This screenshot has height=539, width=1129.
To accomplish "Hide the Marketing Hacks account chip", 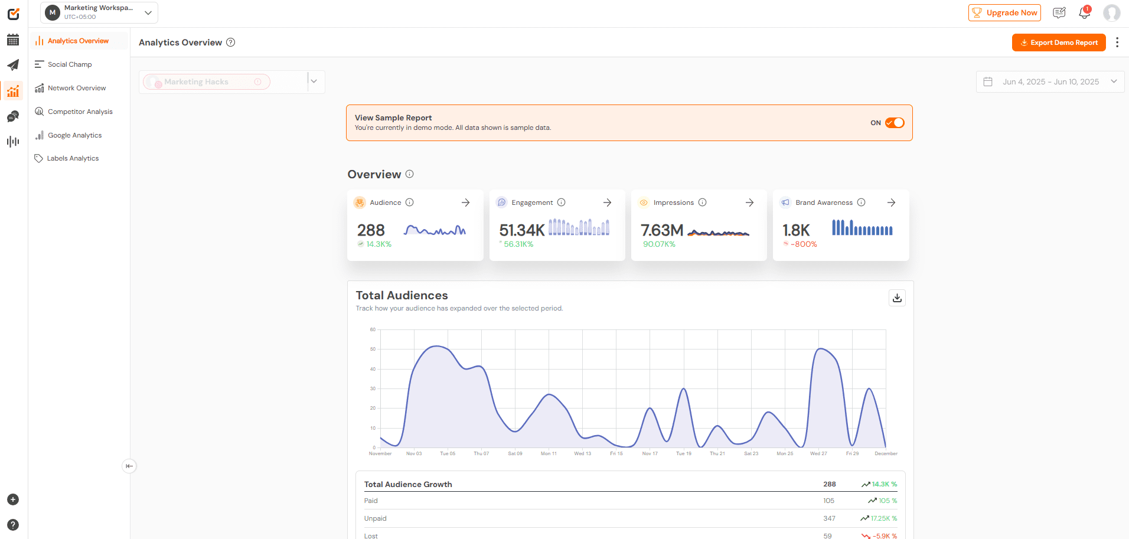I will 258,81.
